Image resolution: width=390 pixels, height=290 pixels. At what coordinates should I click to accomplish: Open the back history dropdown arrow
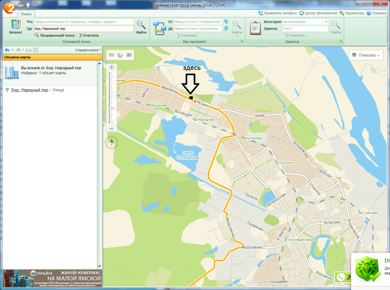(13, 50)
